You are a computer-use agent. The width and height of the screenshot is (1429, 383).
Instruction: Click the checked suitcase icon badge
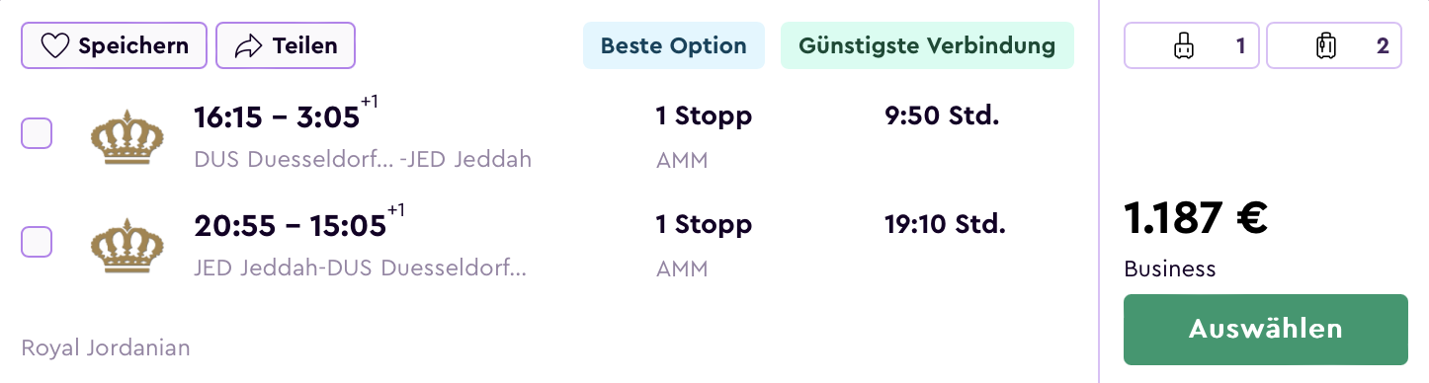(x=1334, y=45)
